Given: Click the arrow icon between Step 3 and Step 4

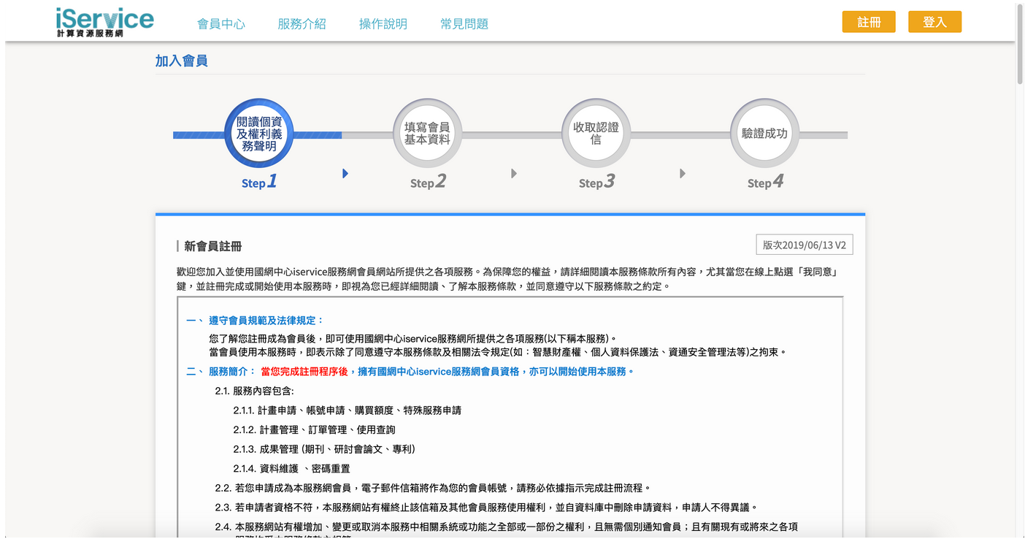Looking at the screenshot, I should tap(682, 173).
